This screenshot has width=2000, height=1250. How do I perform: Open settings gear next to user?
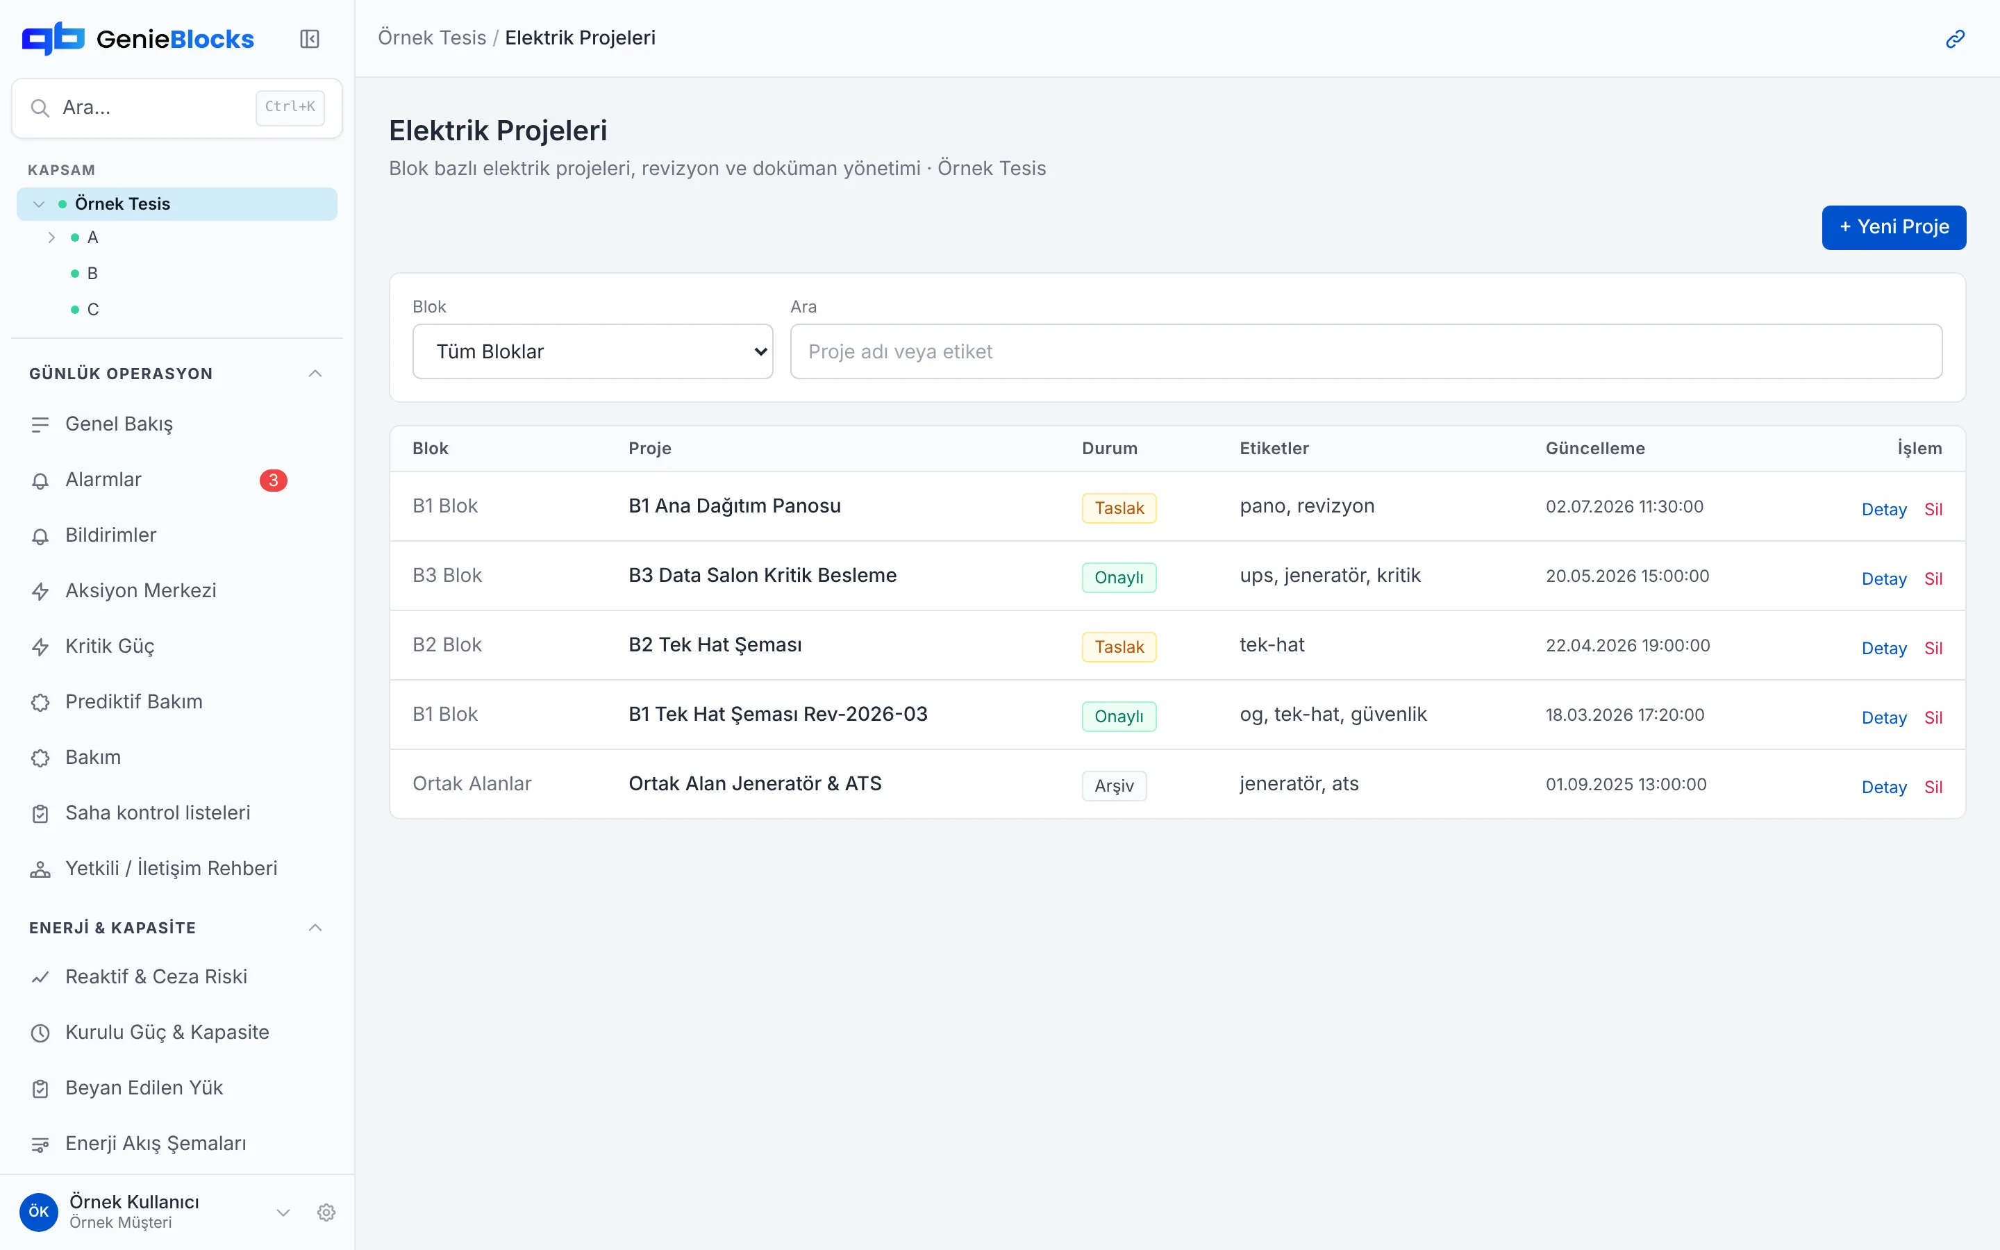326,1212
